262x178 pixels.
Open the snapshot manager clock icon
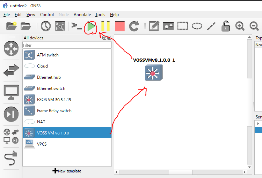tap(46, 26)
